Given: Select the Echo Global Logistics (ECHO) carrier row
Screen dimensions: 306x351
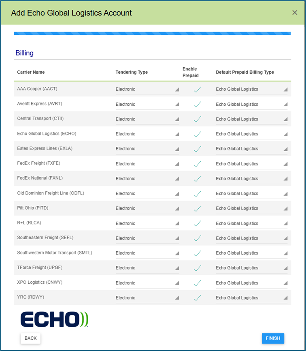Looking at the screenshot, I should [47, 134].
